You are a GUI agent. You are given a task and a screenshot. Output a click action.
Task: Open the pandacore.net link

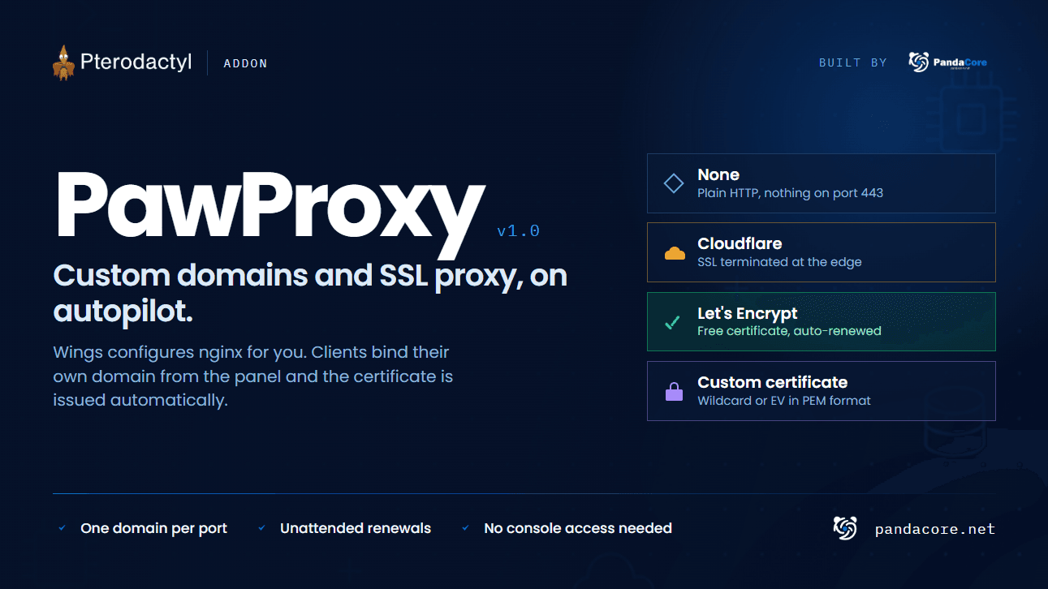pyautogui.click(x=935, y=529)
